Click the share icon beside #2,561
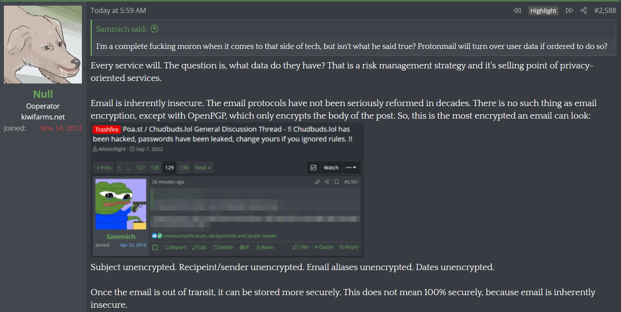 click(x=327, y=182)
